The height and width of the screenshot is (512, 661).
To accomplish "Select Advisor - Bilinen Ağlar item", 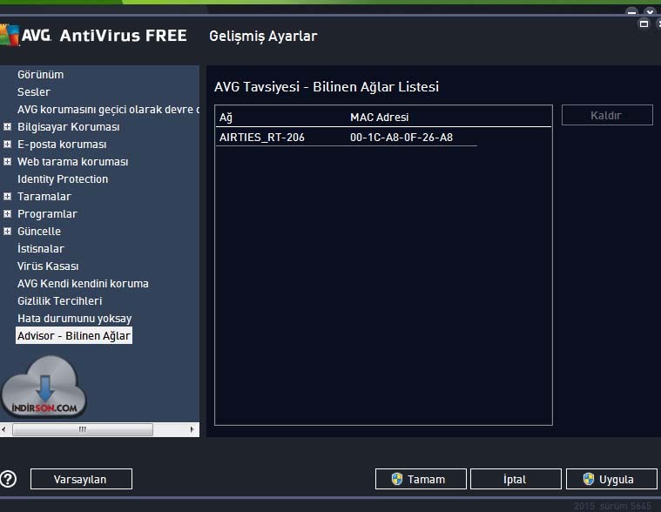I will [x=74, y=335].
